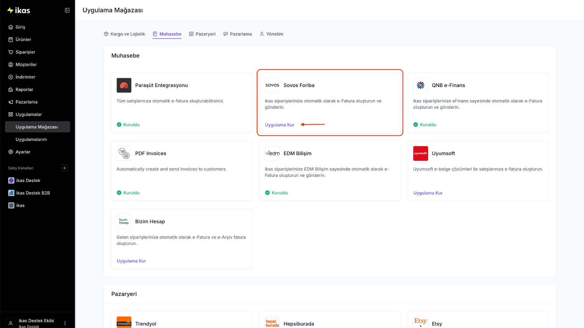Click Kuruldu status on Paraşüt Entegrasyonu
Image resolution: width=584 pixels, height=328 pixels.
coord(128,125)
